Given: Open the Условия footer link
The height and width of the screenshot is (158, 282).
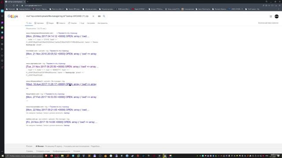Looking at the screenshot, I should point(77,151).
